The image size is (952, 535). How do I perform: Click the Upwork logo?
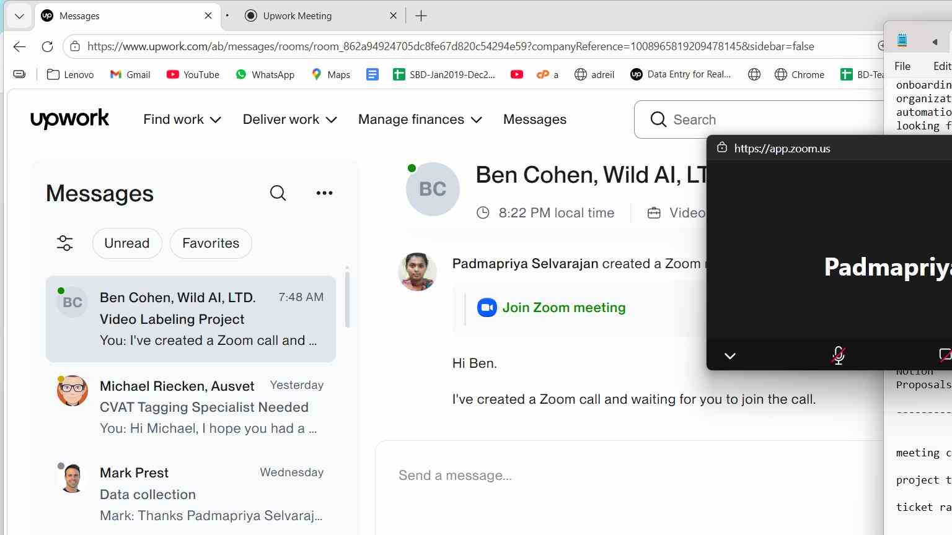click(x=69, y=119)
